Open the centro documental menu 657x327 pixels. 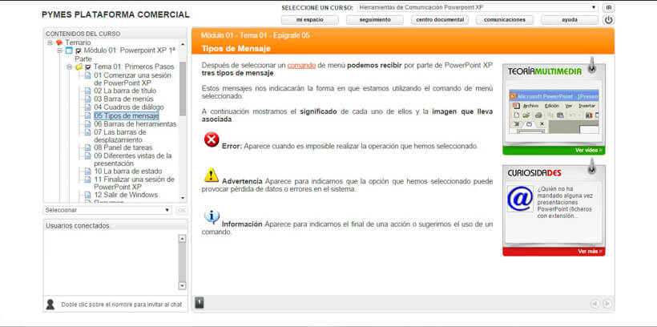(440, 20)
